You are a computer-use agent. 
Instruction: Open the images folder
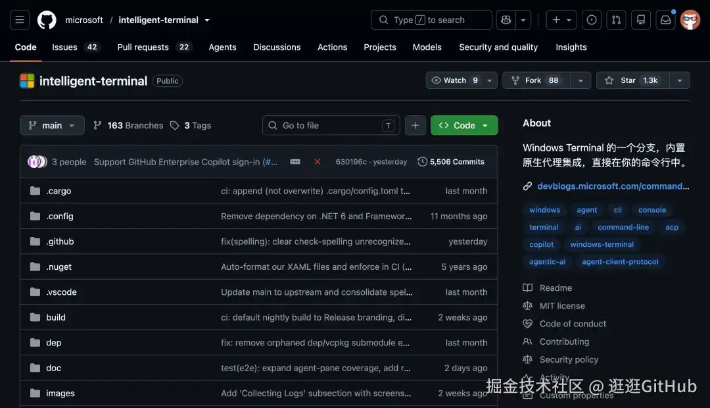(60, 394)
